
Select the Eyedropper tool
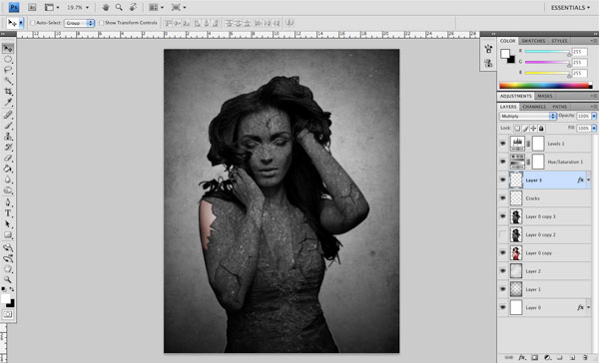[x=8, y=103]
